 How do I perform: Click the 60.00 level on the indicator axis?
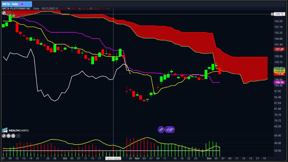(x=278, y=136)
